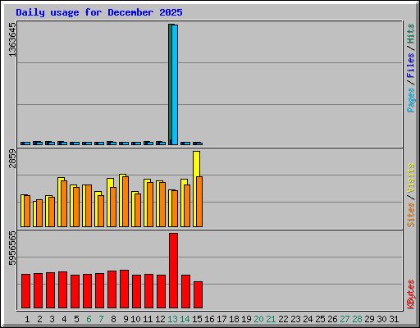Click the green day label '6'
The image size is (420, 328).
89,319
